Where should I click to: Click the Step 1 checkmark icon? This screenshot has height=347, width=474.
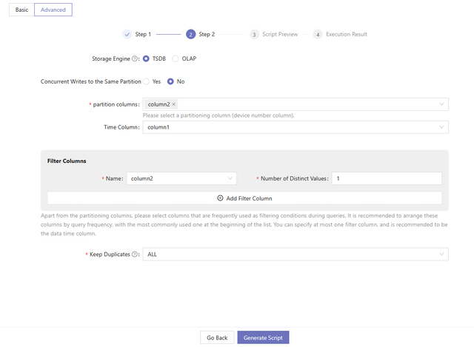tap(127, 34)
